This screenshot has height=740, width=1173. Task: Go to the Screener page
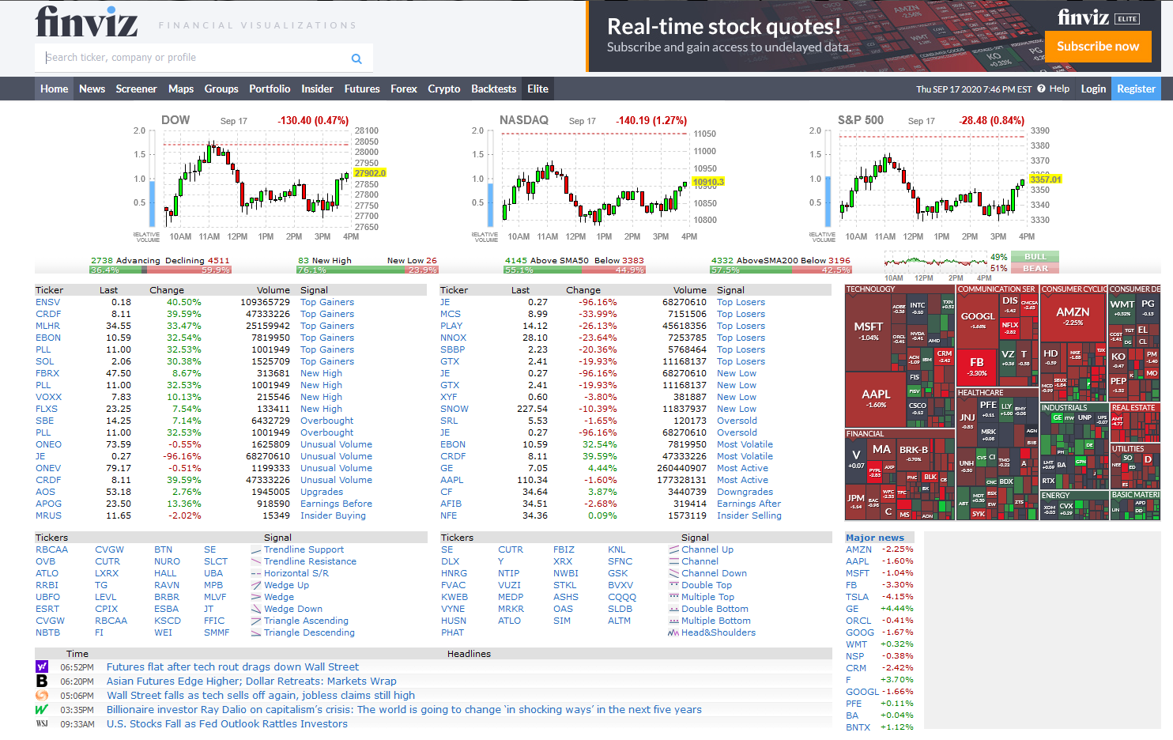click(x=136, y=89)
